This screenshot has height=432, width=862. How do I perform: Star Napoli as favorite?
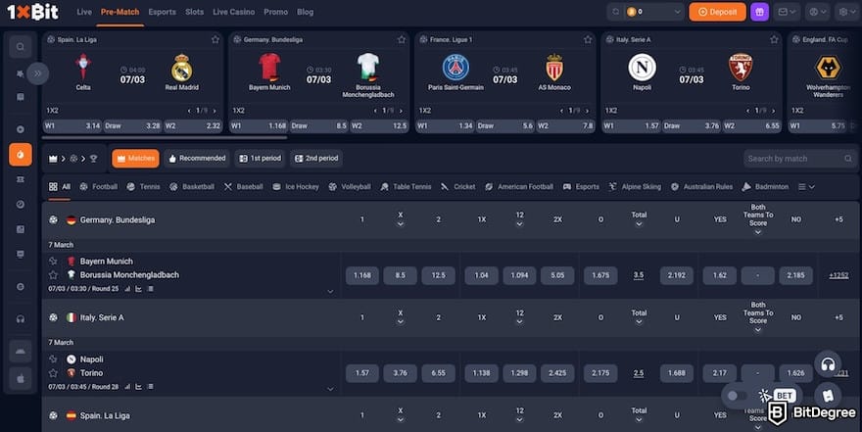pyautogui.click(x=53, y=359)
